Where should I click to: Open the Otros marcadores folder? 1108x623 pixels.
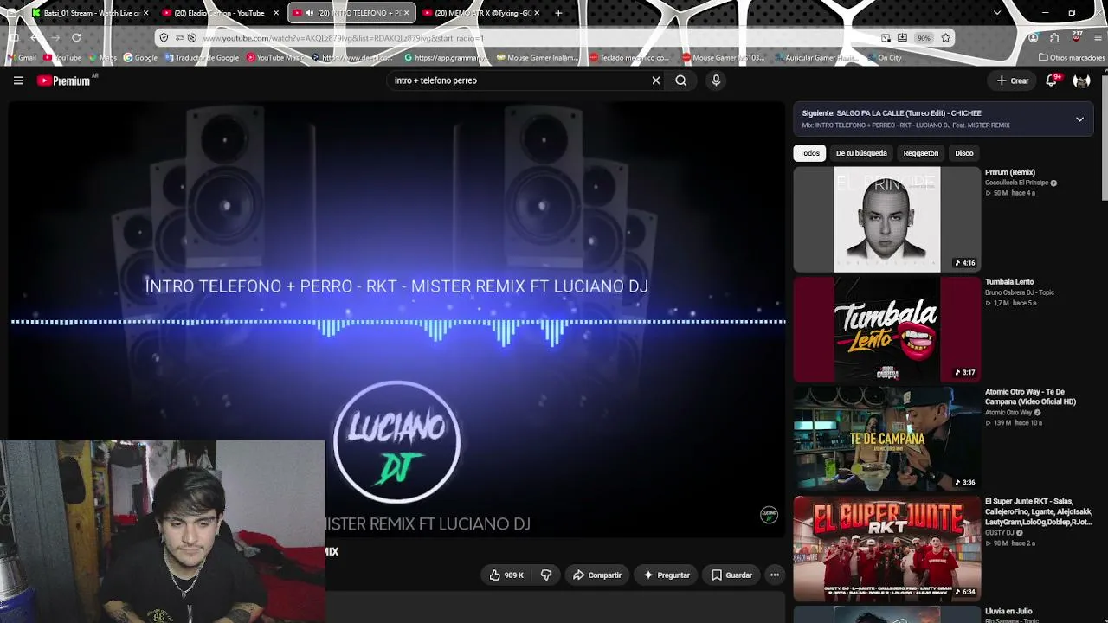[1072, 58]
